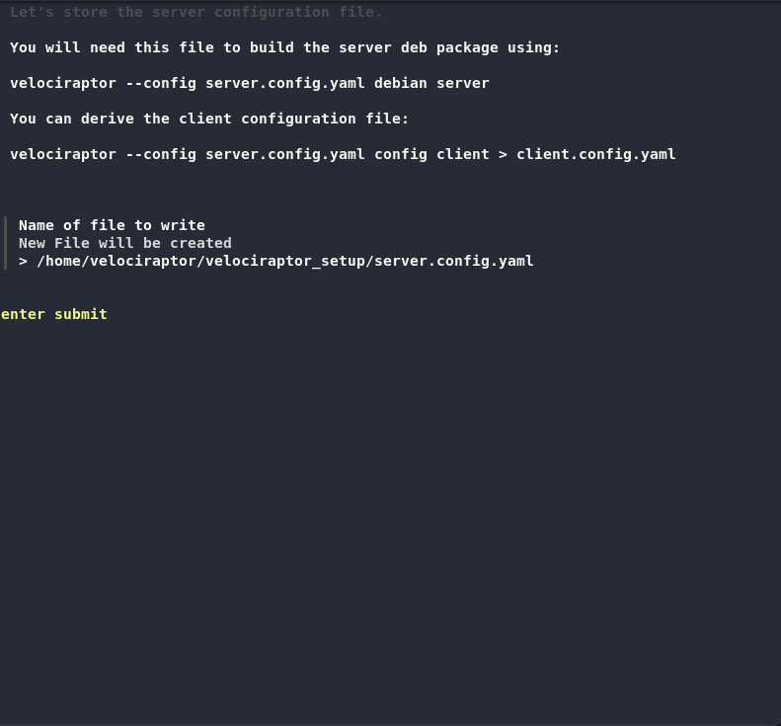
Task: Click the 'Name of file to write' label
Action: tap(112, 225)
